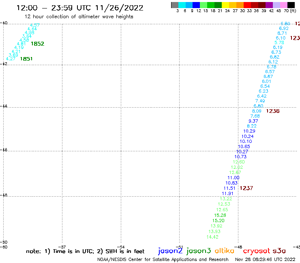Click the note about UTC time and SWH feet

pyautogui.click(x=85, y=251)
